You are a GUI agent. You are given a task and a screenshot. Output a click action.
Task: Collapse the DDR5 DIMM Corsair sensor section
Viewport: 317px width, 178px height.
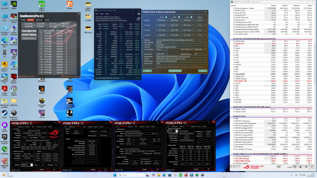(232, 154)
